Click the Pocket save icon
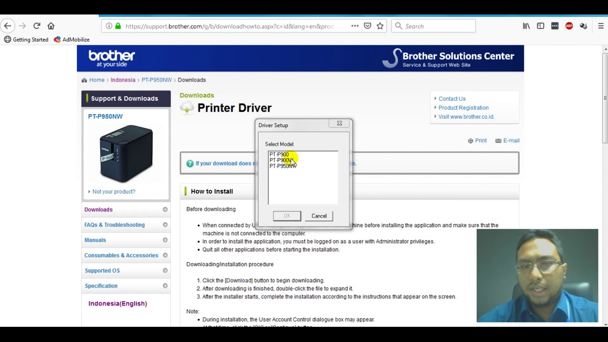This screenshot has width=608, height=342. pyautogui.click(x=367, y=26)
